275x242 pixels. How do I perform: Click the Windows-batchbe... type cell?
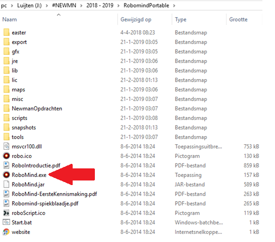coord(199,222)
